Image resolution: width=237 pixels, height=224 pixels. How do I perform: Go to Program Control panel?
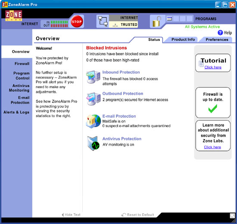click(21, 75)
